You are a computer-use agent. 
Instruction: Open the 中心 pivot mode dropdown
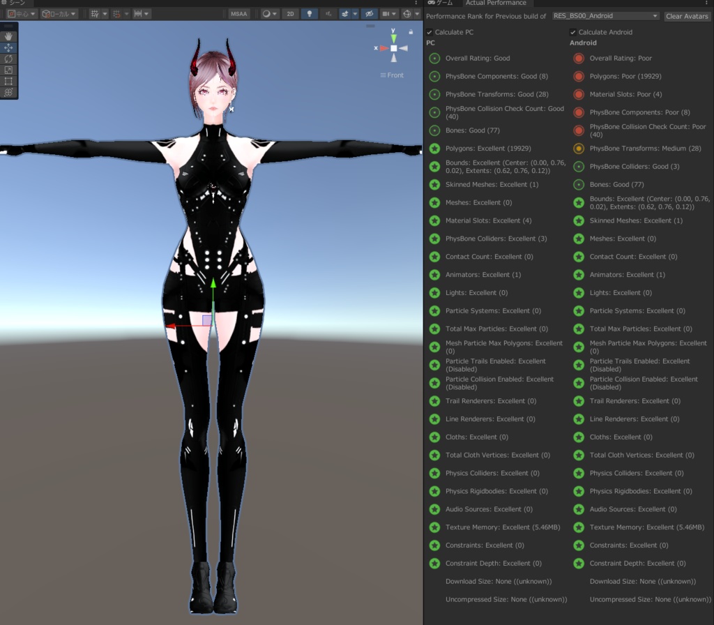(x=22, y=14)
